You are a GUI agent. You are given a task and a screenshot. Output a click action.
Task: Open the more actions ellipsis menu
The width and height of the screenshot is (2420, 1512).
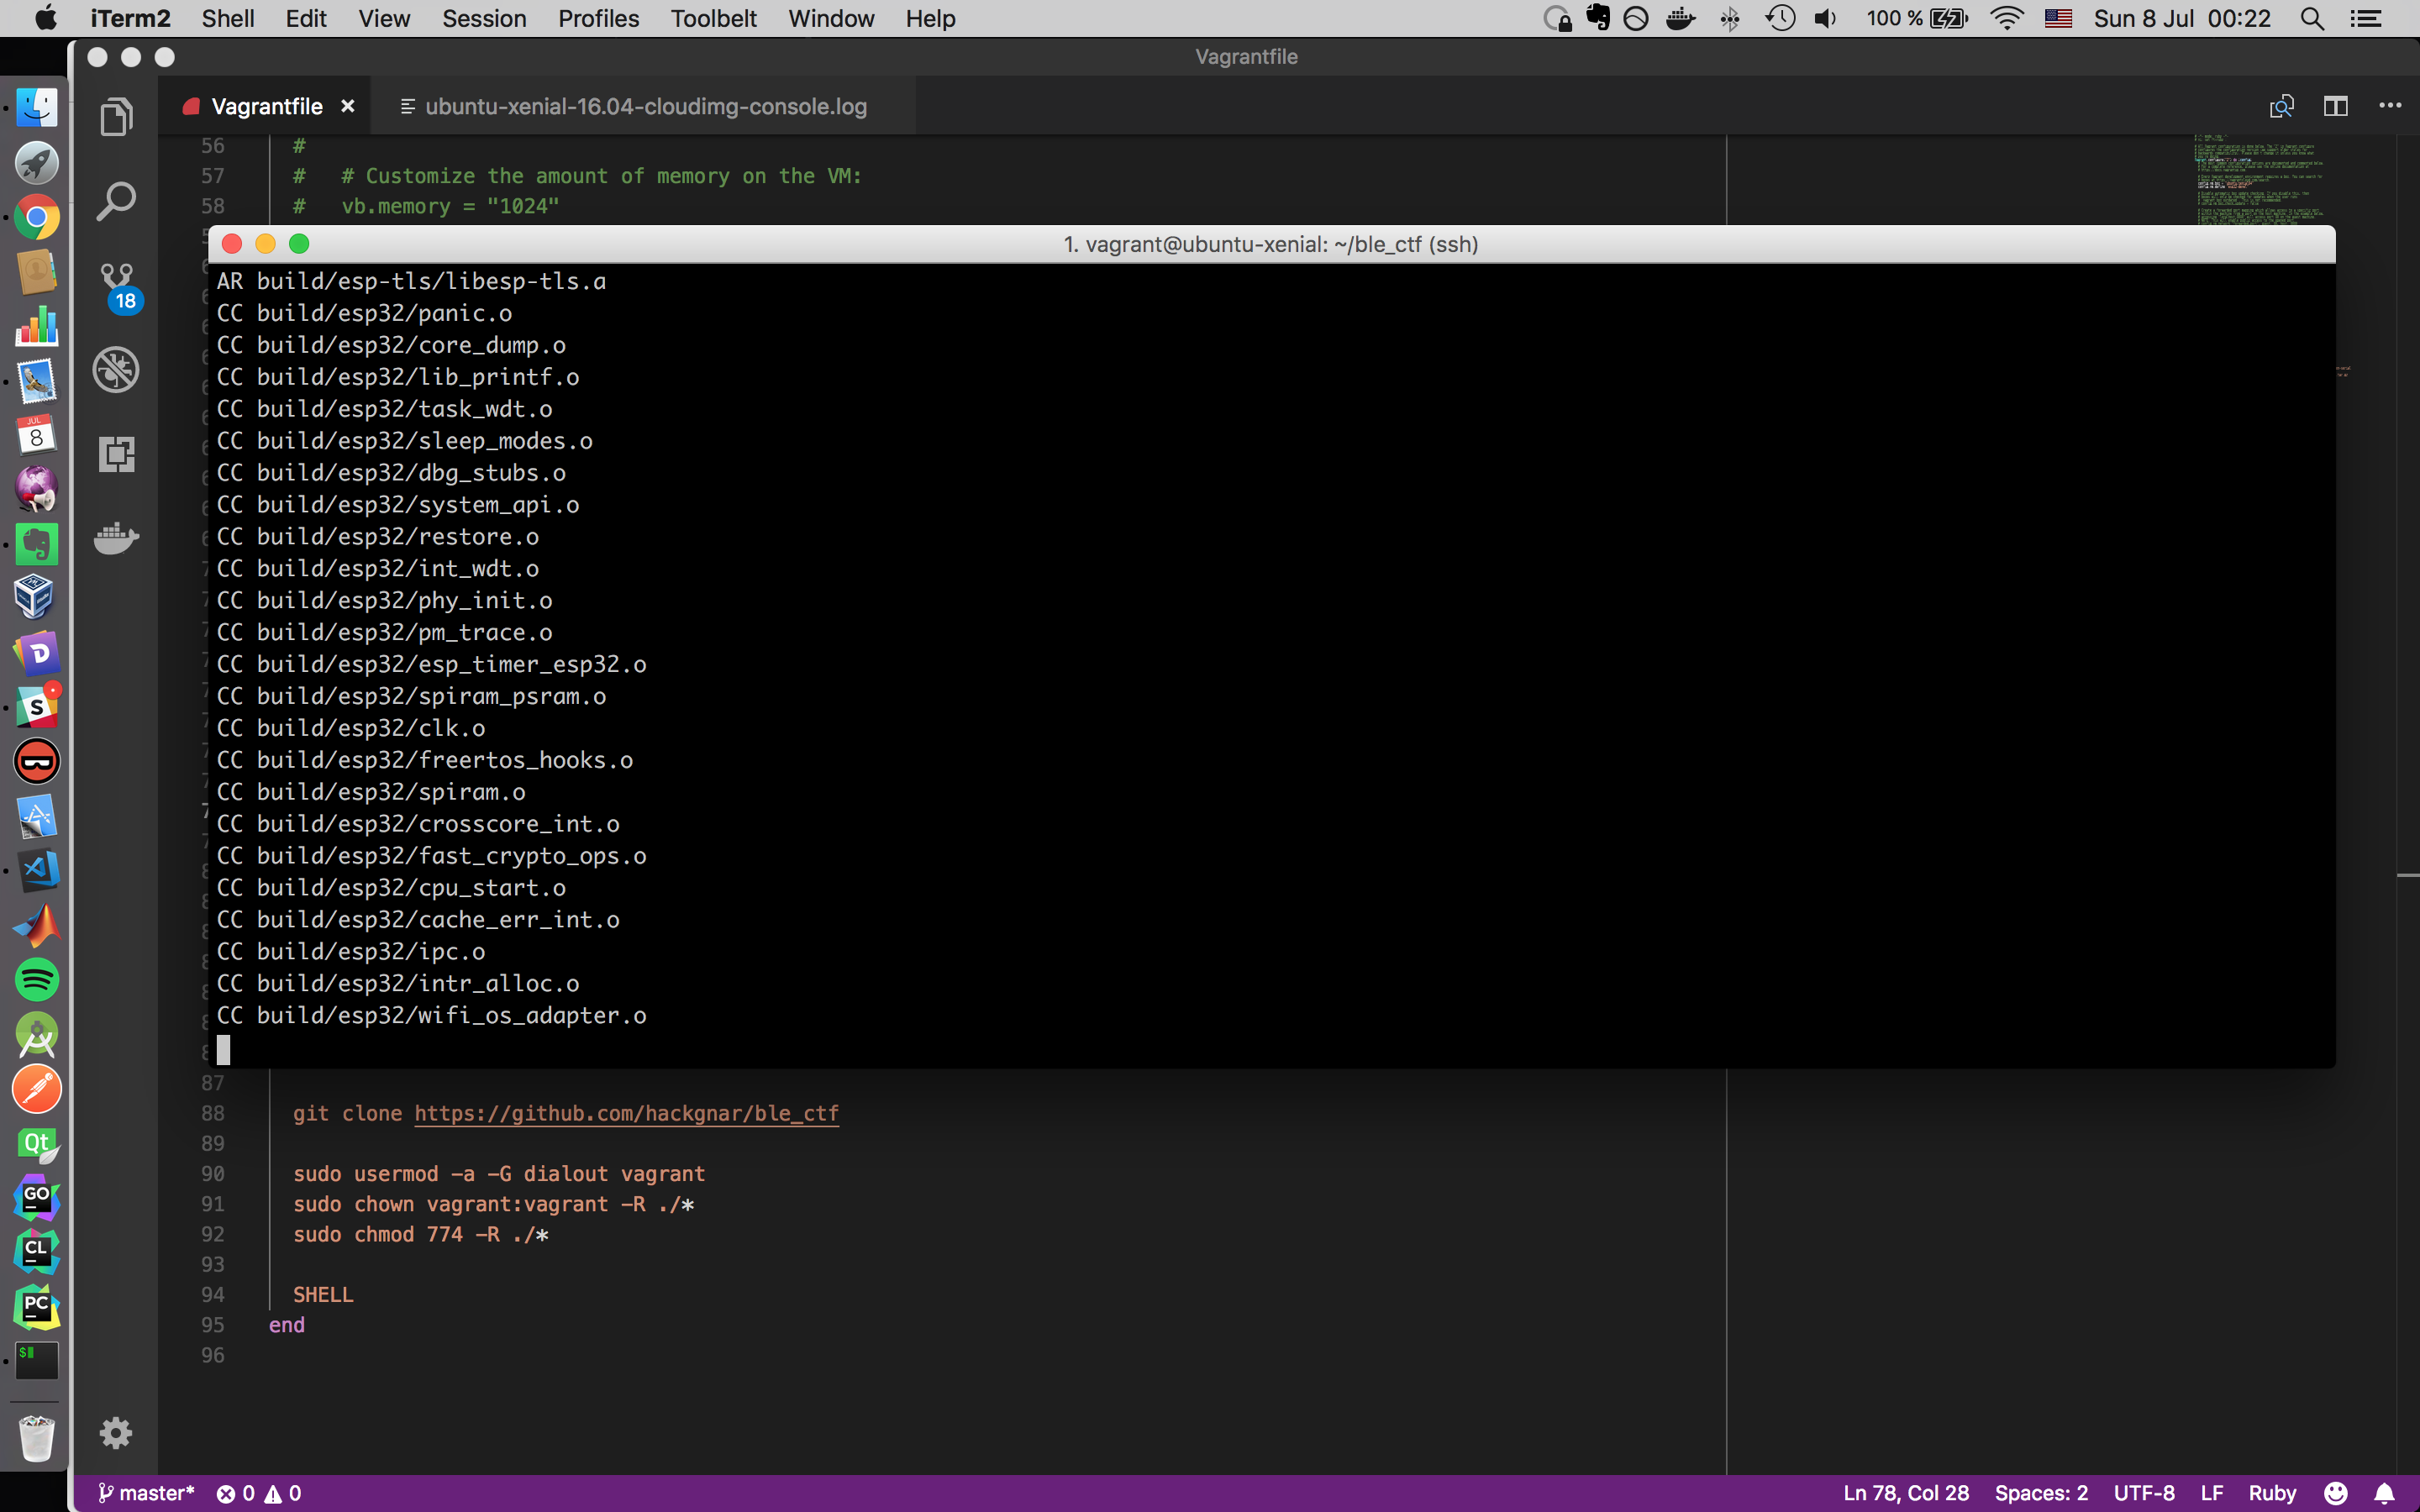[x=2389, y=106]
